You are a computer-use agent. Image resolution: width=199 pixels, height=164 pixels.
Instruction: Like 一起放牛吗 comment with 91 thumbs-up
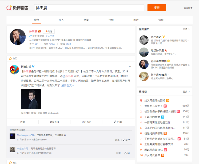point(127,153)
